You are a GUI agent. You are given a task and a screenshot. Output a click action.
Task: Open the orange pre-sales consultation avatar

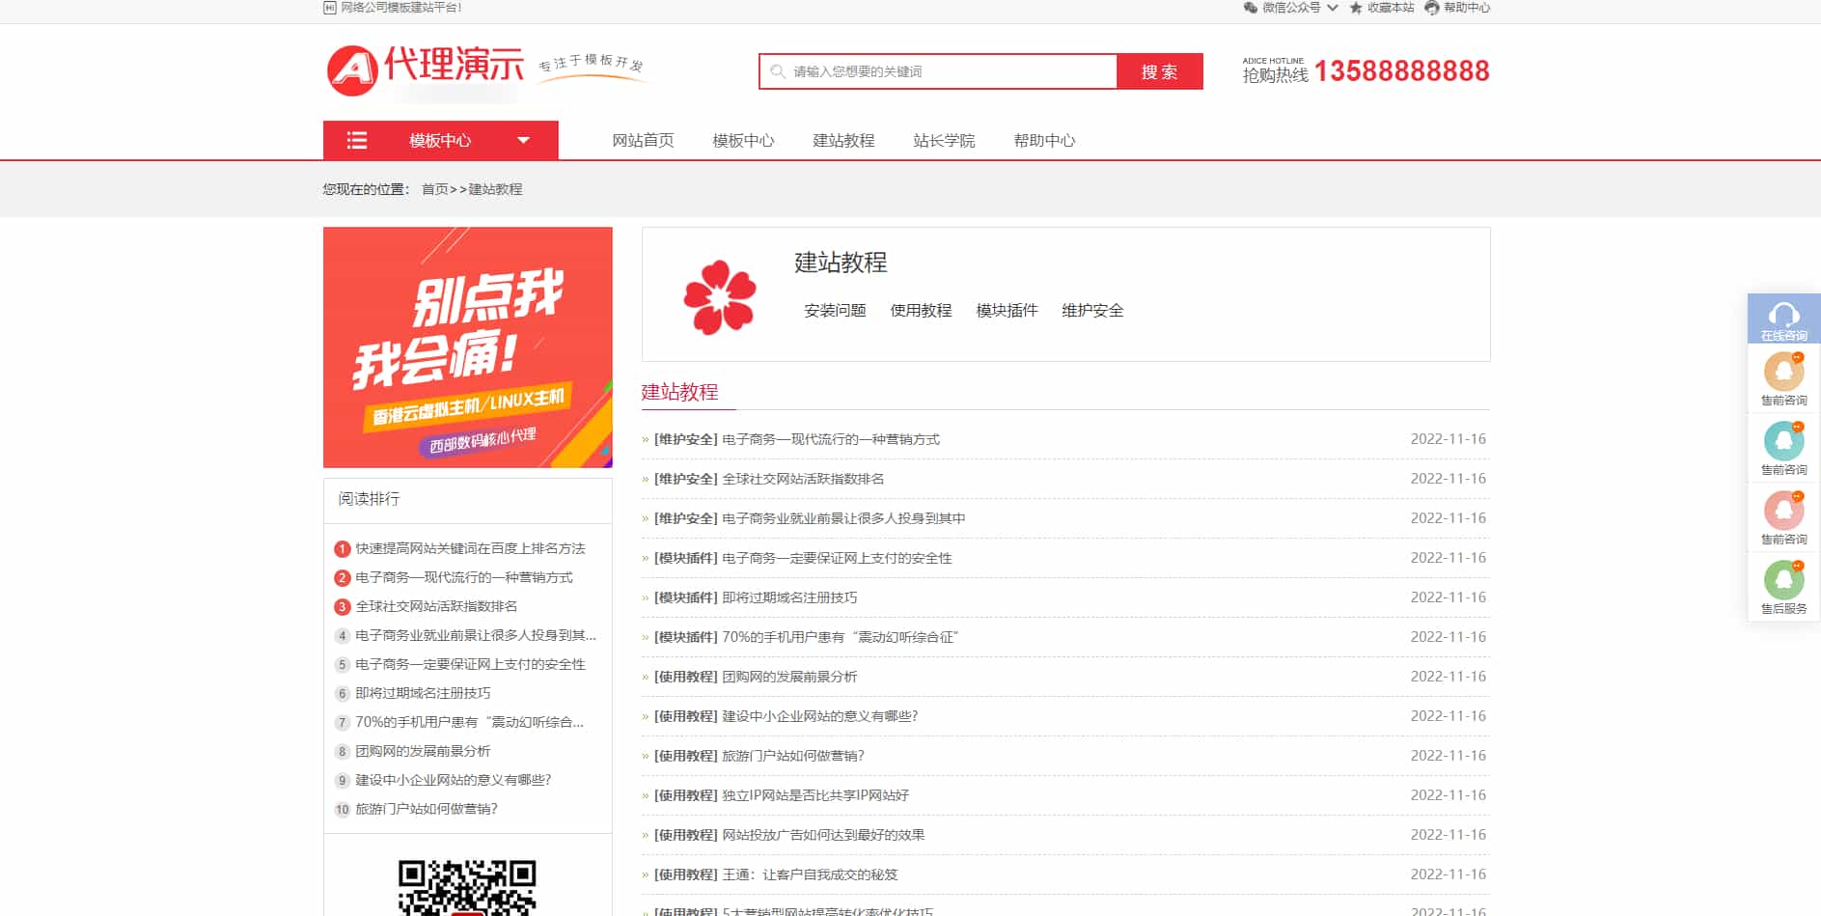point(1783,372)
